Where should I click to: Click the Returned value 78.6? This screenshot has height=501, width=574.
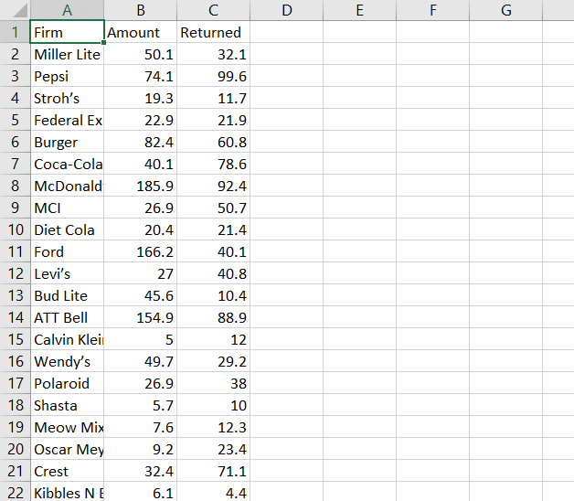(x=213, y=164)
